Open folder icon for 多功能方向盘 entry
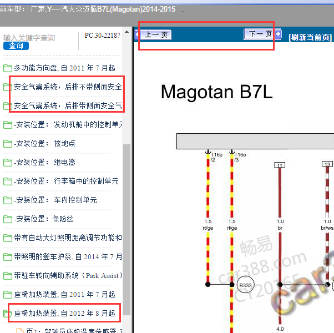 click(8, 68)
